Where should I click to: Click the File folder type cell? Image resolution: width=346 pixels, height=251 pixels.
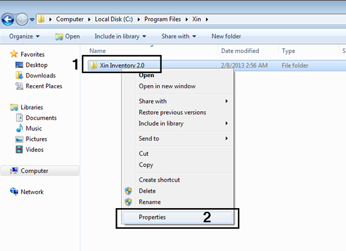pos(295,66)
